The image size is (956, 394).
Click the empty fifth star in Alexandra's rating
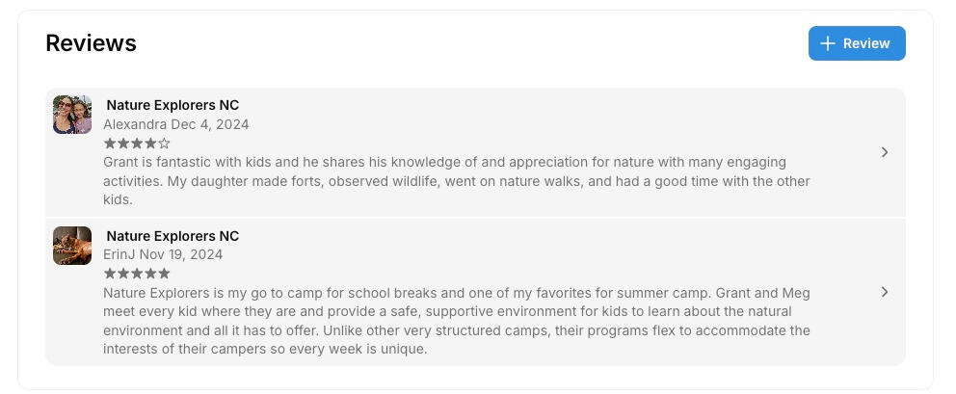[x=165, y=144]
